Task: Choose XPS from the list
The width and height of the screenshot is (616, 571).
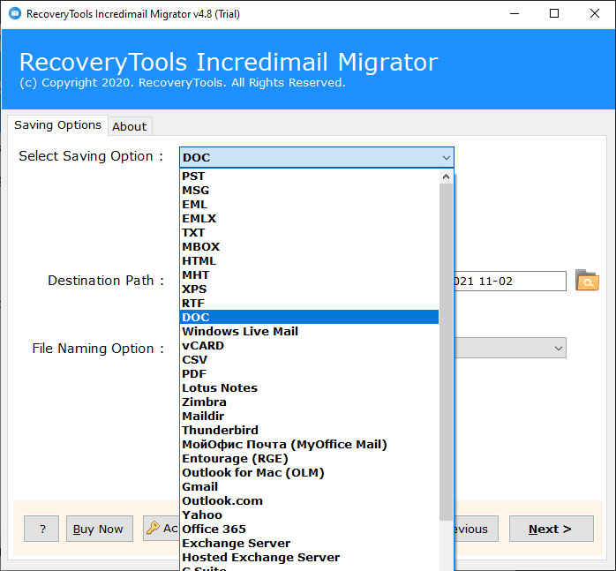Action: (x=309, y=289)
